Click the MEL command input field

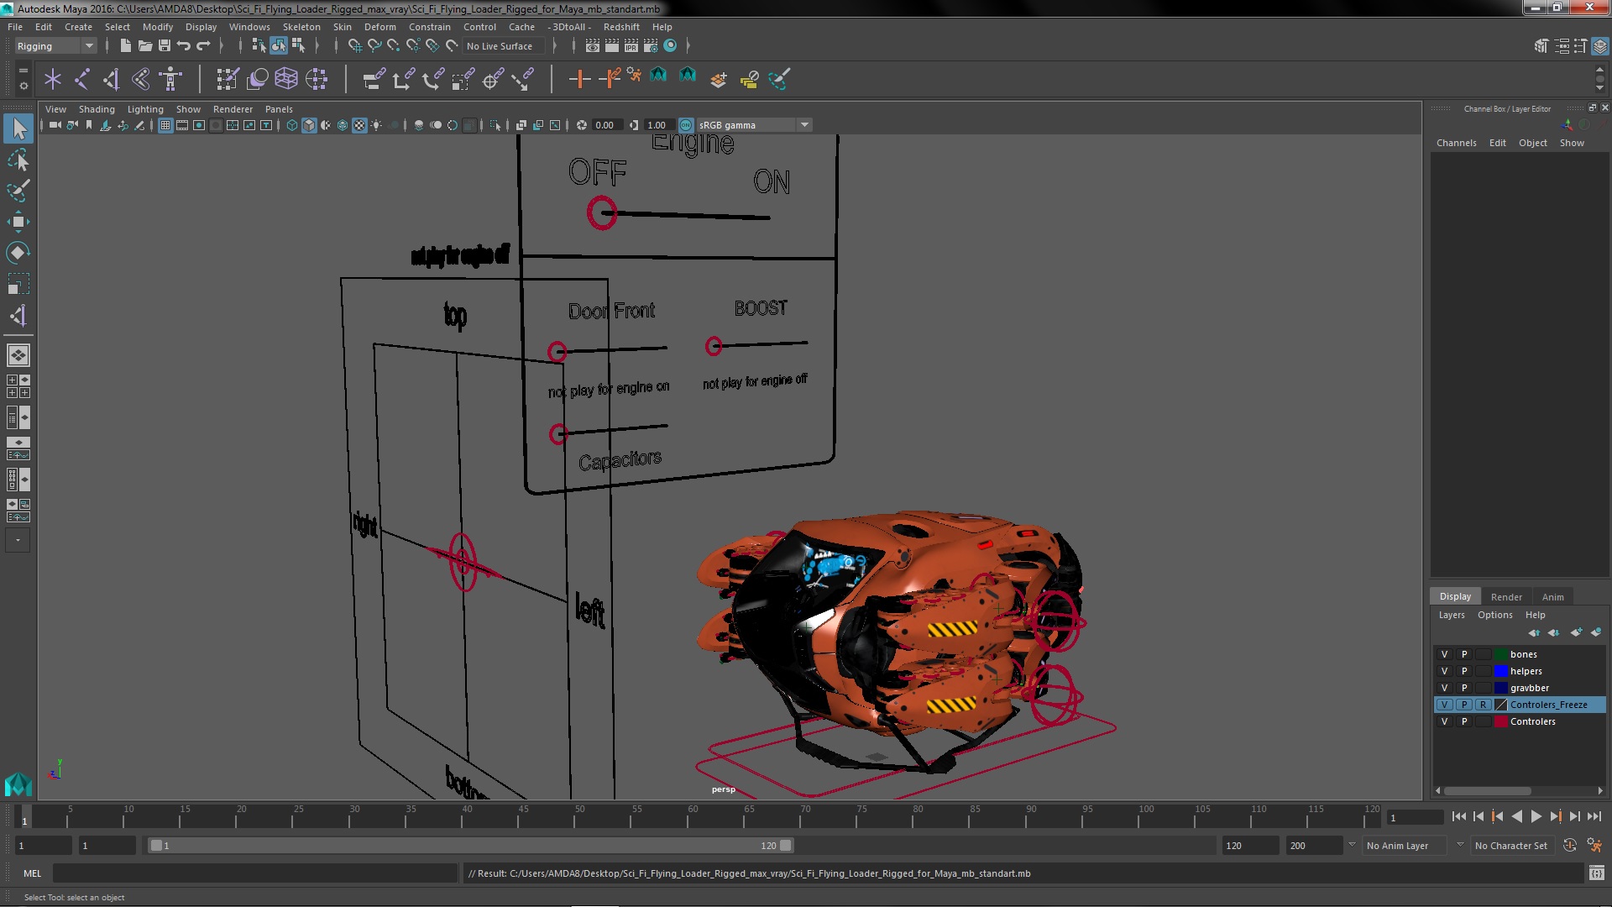tap(255, 873)
